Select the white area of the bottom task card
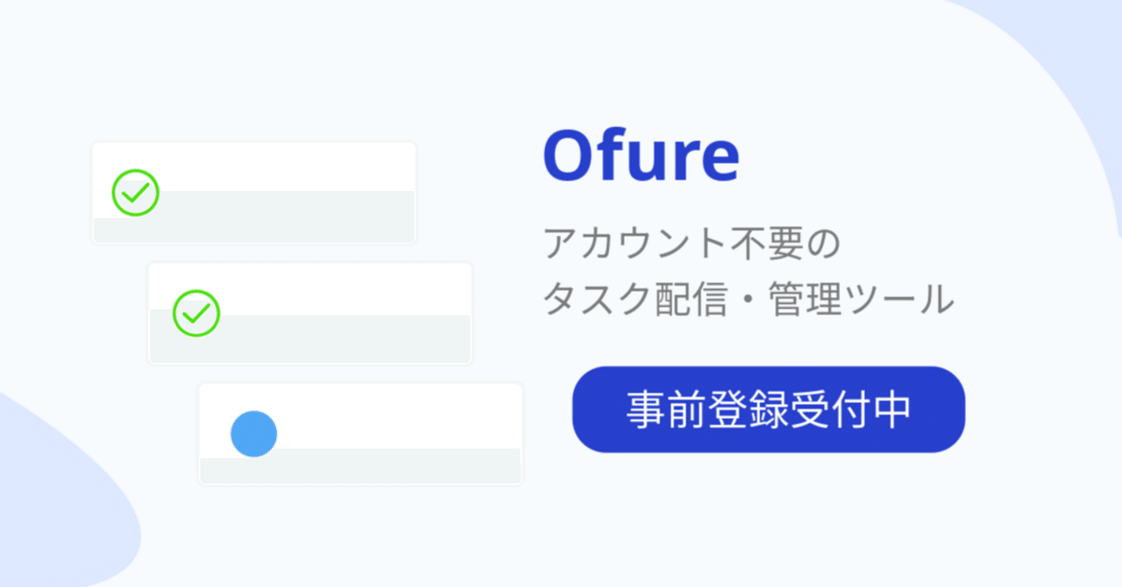 point(394,414)
